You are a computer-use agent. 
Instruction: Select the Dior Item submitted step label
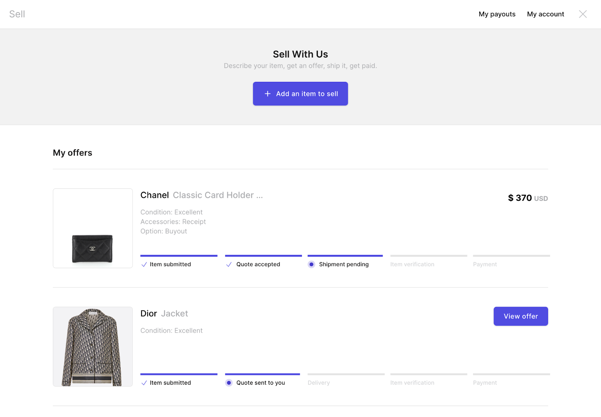pos(171,383)
